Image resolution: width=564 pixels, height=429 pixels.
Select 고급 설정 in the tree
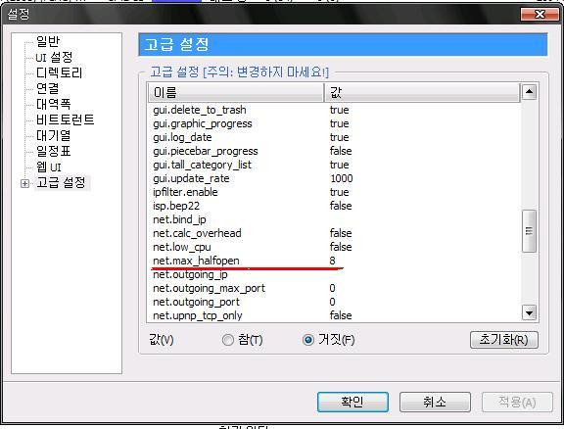pos(62,182)
